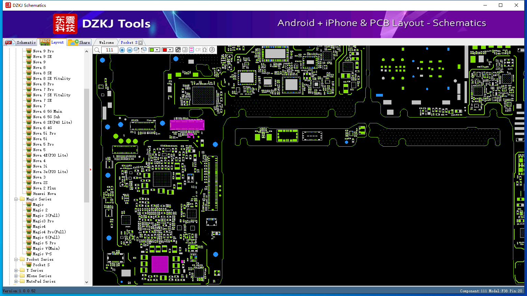Click the PADS icon beside Nova 7
The image size is (527, 296).
coord(29,106)
